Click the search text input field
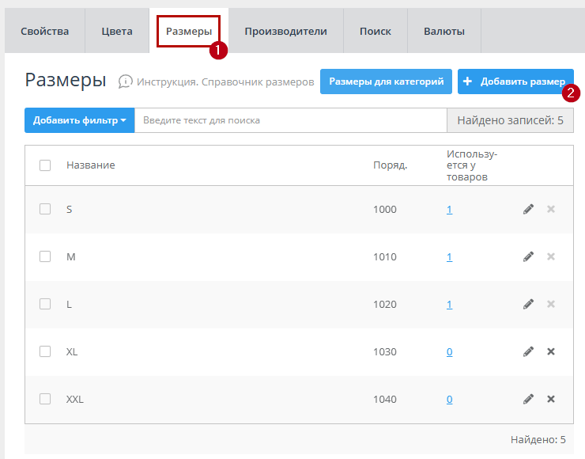585x459 pixels. pyautogui.click(x=290, y=120)
